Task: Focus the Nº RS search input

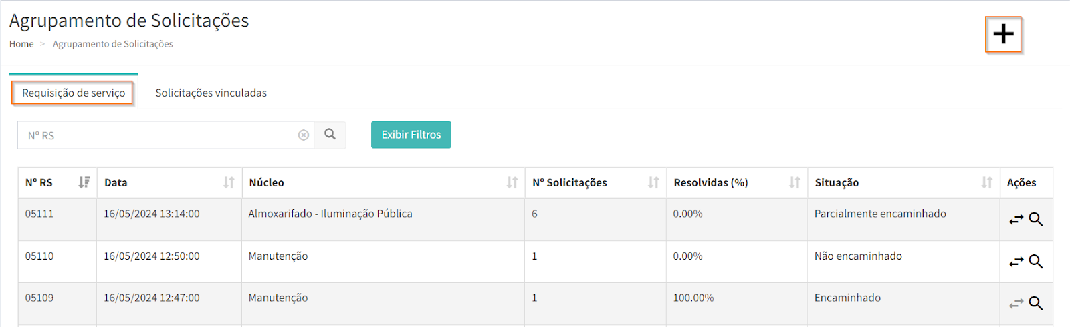Action: 157,135
